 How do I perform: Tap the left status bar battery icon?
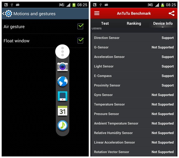tap(74, 5)
